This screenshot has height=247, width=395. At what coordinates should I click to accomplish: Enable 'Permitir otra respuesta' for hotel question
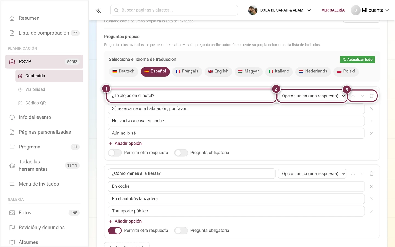tap(115, 153)
